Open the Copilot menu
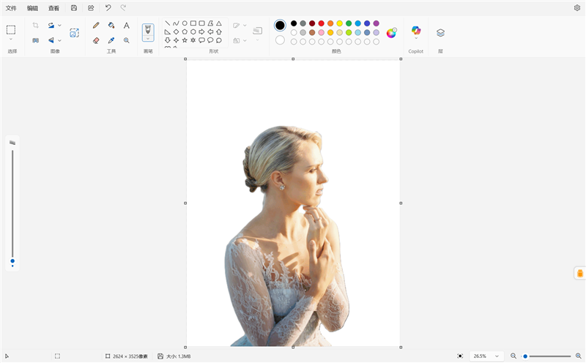Viewport: 586px width, 363px height. [x=416, y=33]
